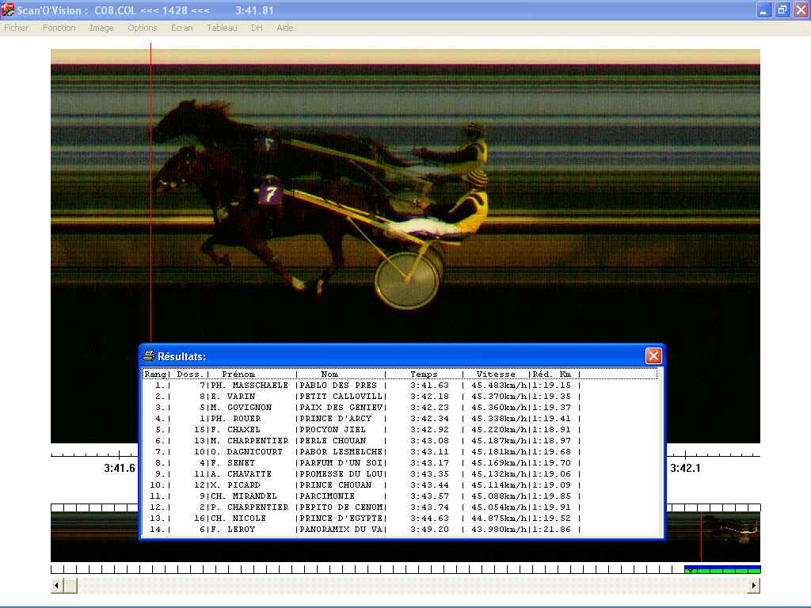Open the Tableau menu
This screenshot has width=811, height=608.
222,28
